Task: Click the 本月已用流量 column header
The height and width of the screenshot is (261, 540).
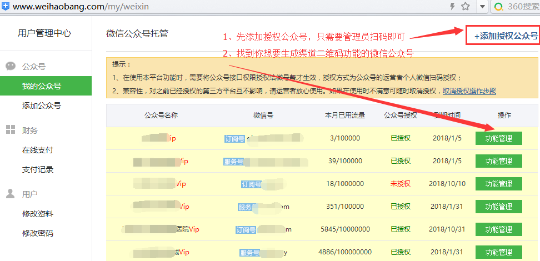Action: (x=345, y=116)
